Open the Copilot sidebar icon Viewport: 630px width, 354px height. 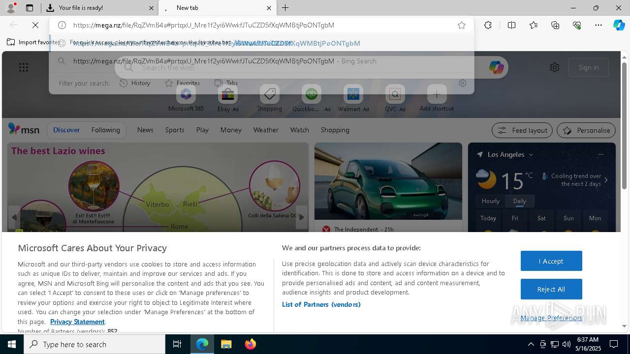[619, 25]
